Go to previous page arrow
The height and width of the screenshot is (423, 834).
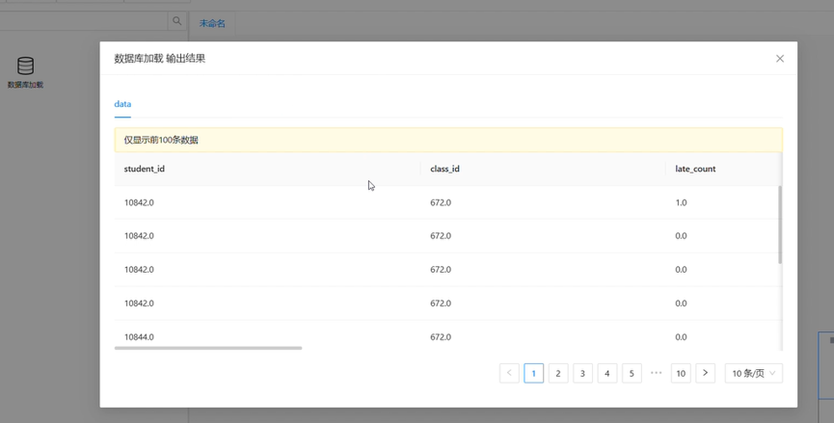pyautogui.click(x=509, y=373)
